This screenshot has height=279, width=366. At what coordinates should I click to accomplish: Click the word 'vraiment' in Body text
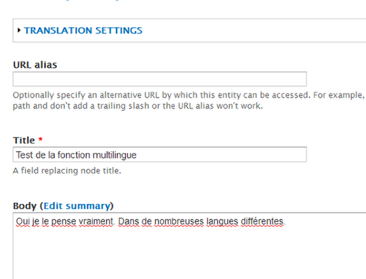coord(96,221)
